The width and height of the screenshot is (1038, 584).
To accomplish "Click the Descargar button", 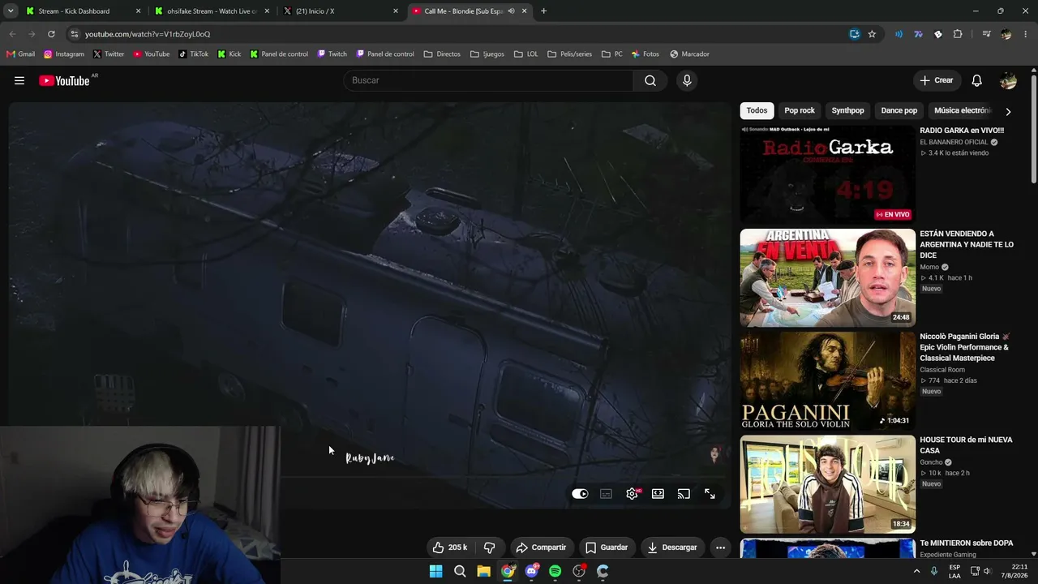I will (x=672, y=547).
